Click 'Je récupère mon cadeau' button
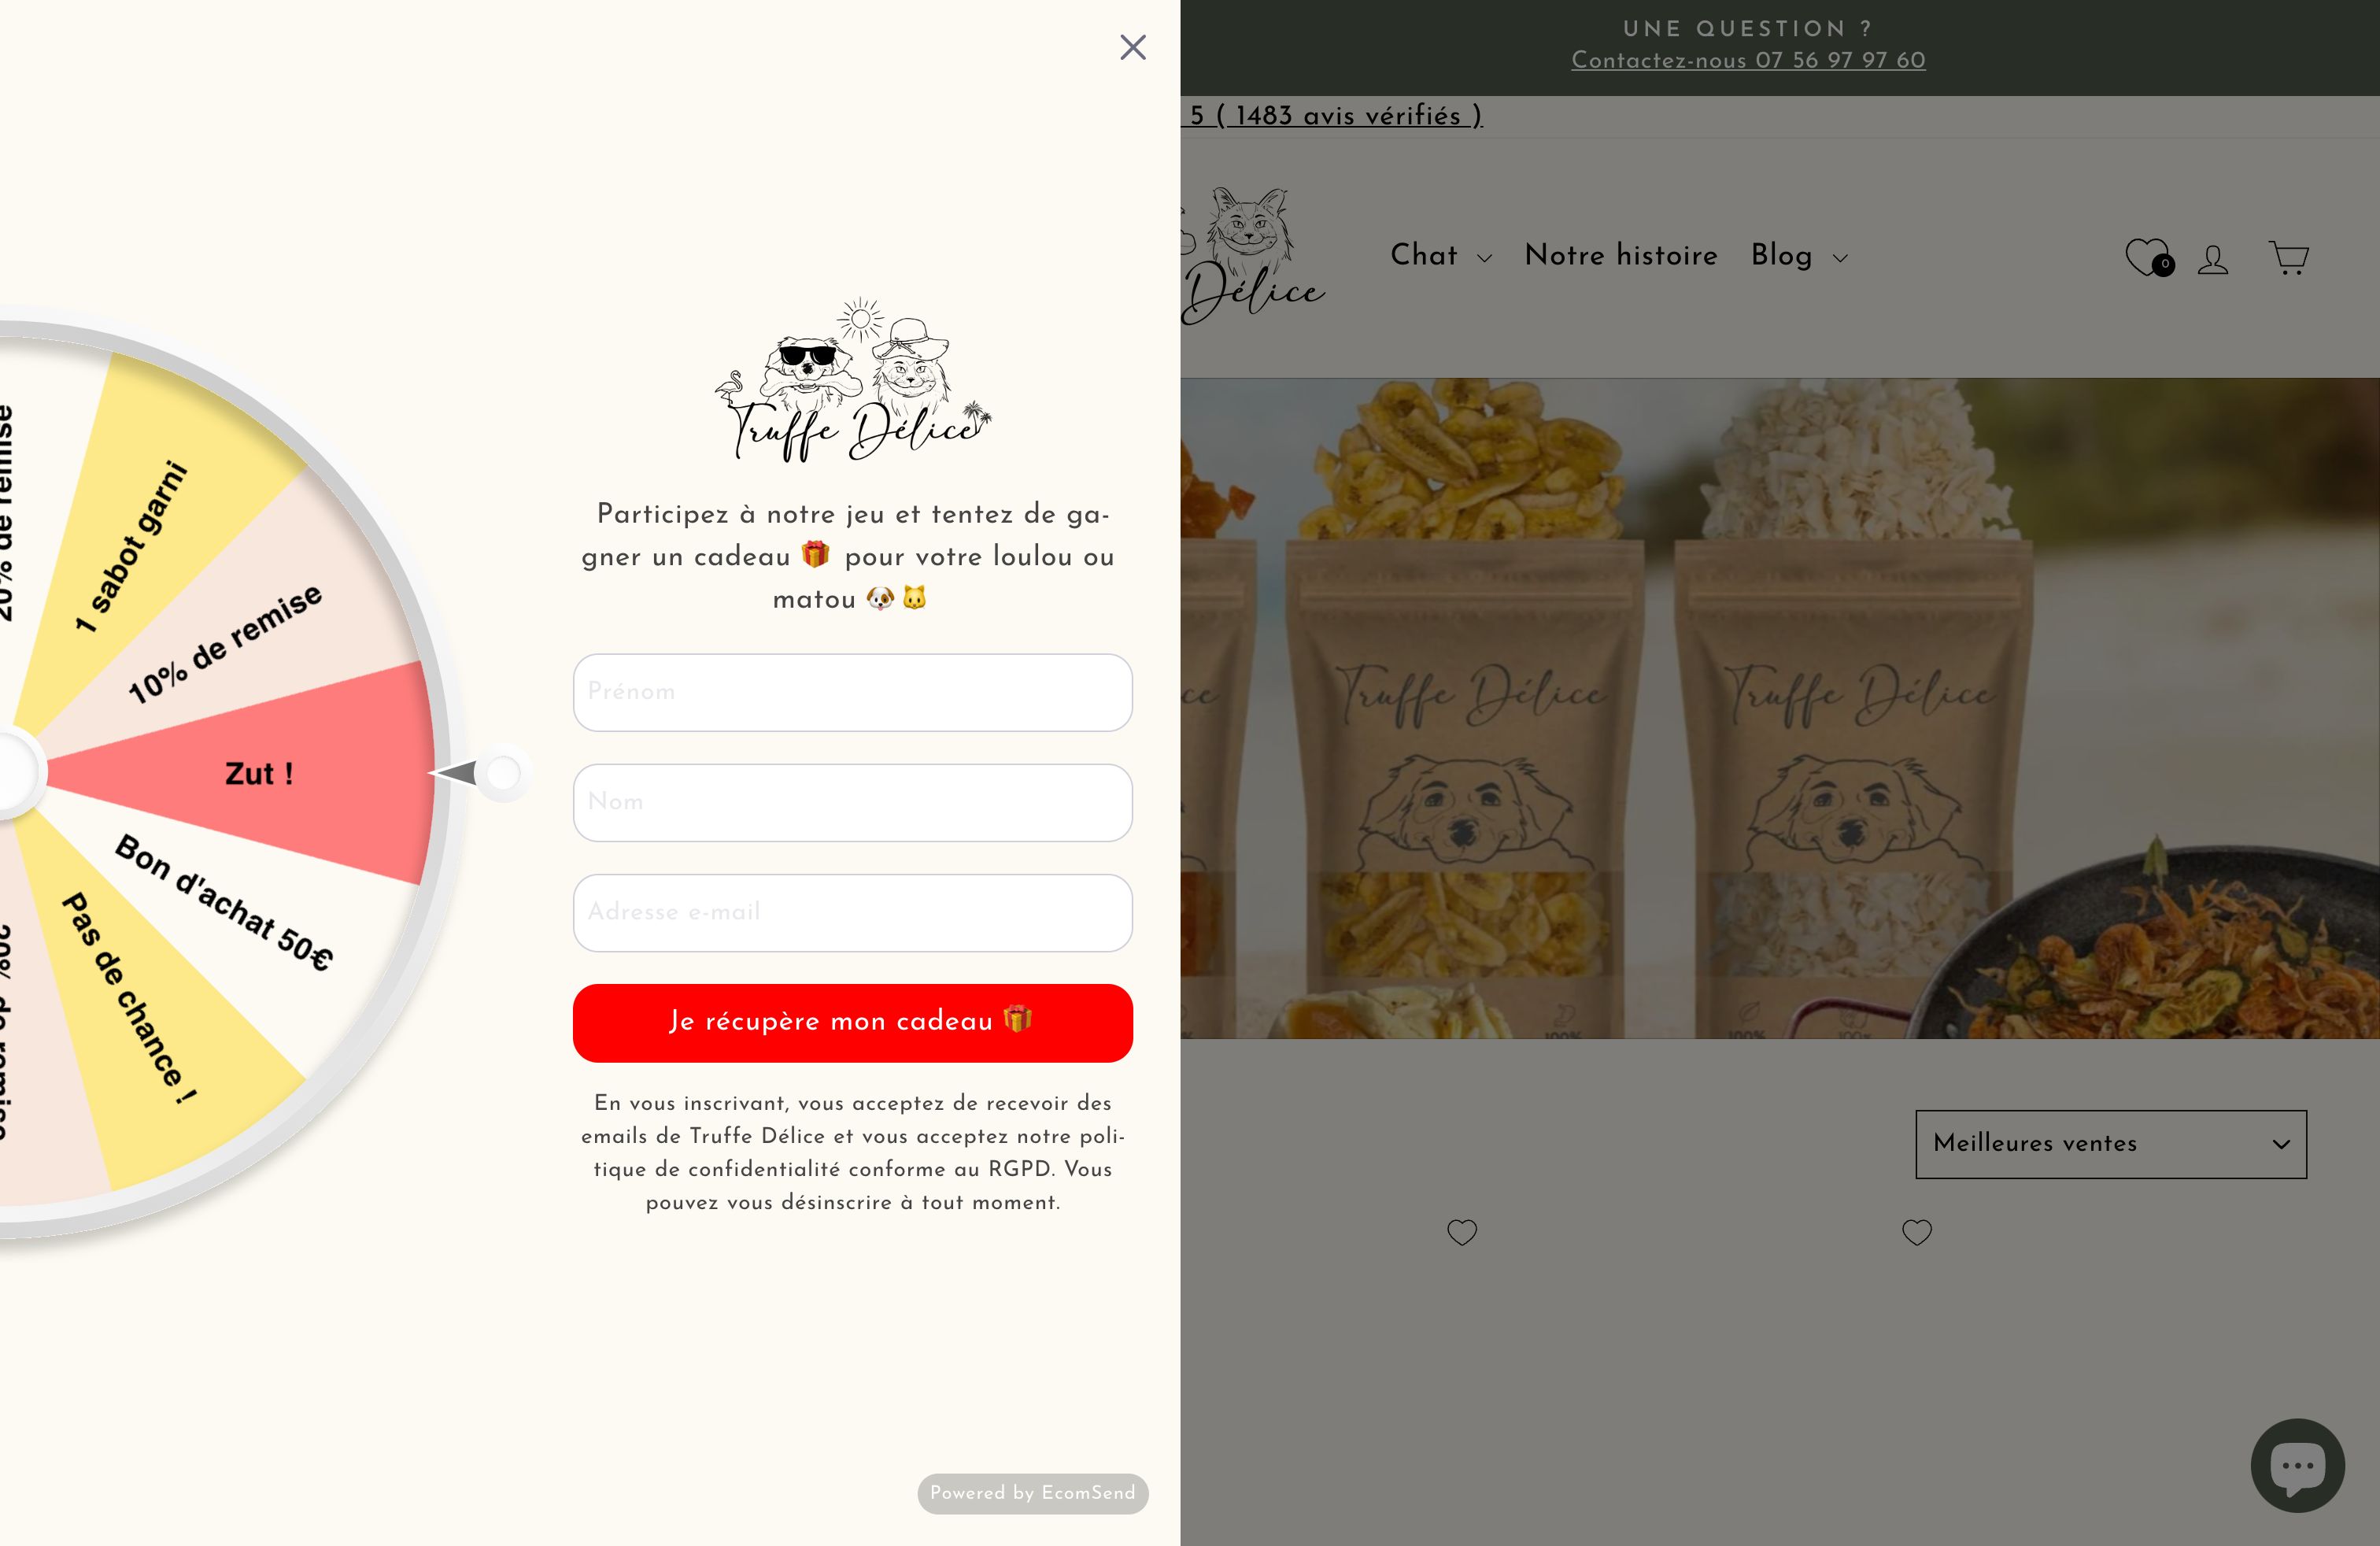 coord(853,1022)
